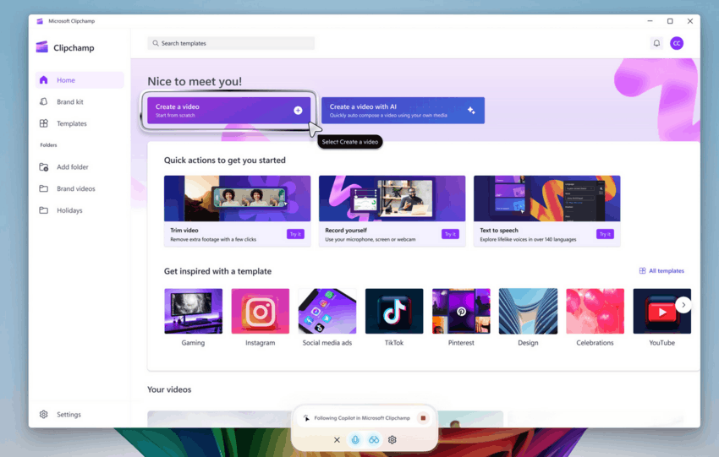Image resolution: width=719 pixels, height=457 pixels.
Task: Open the CC account avatar
Action: 677,43
